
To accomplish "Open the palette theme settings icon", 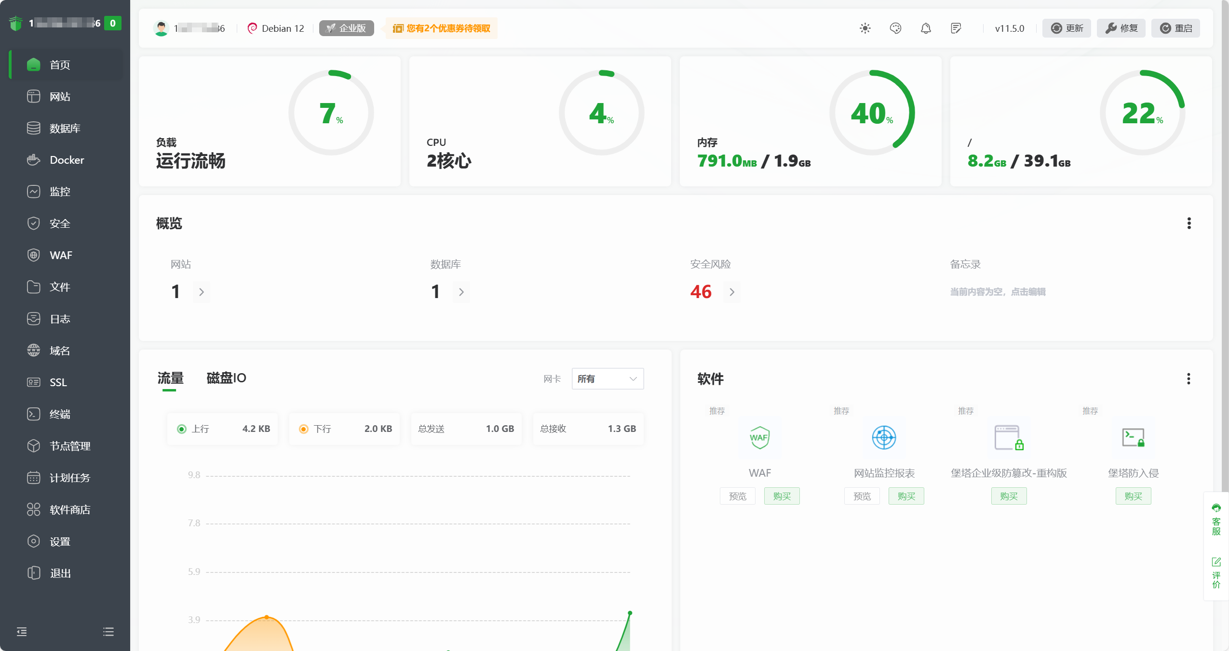I will (895, 28).
